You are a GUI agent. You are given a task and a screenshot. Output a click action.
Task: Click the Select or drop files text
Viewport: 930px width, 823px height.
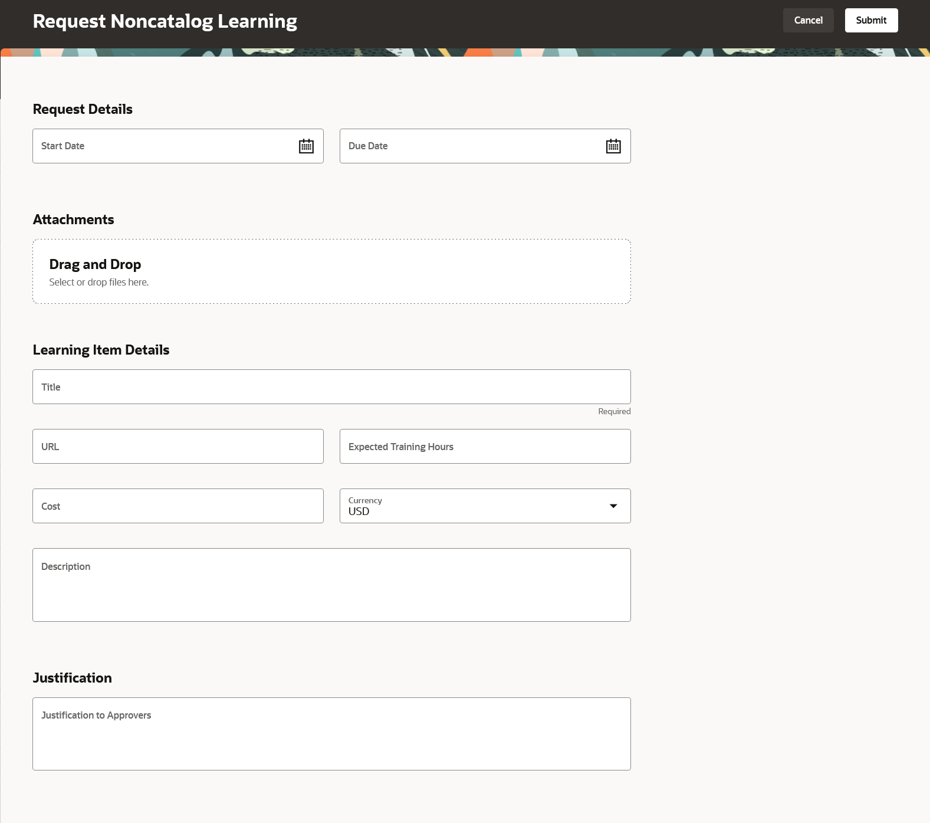coord(99,283)
